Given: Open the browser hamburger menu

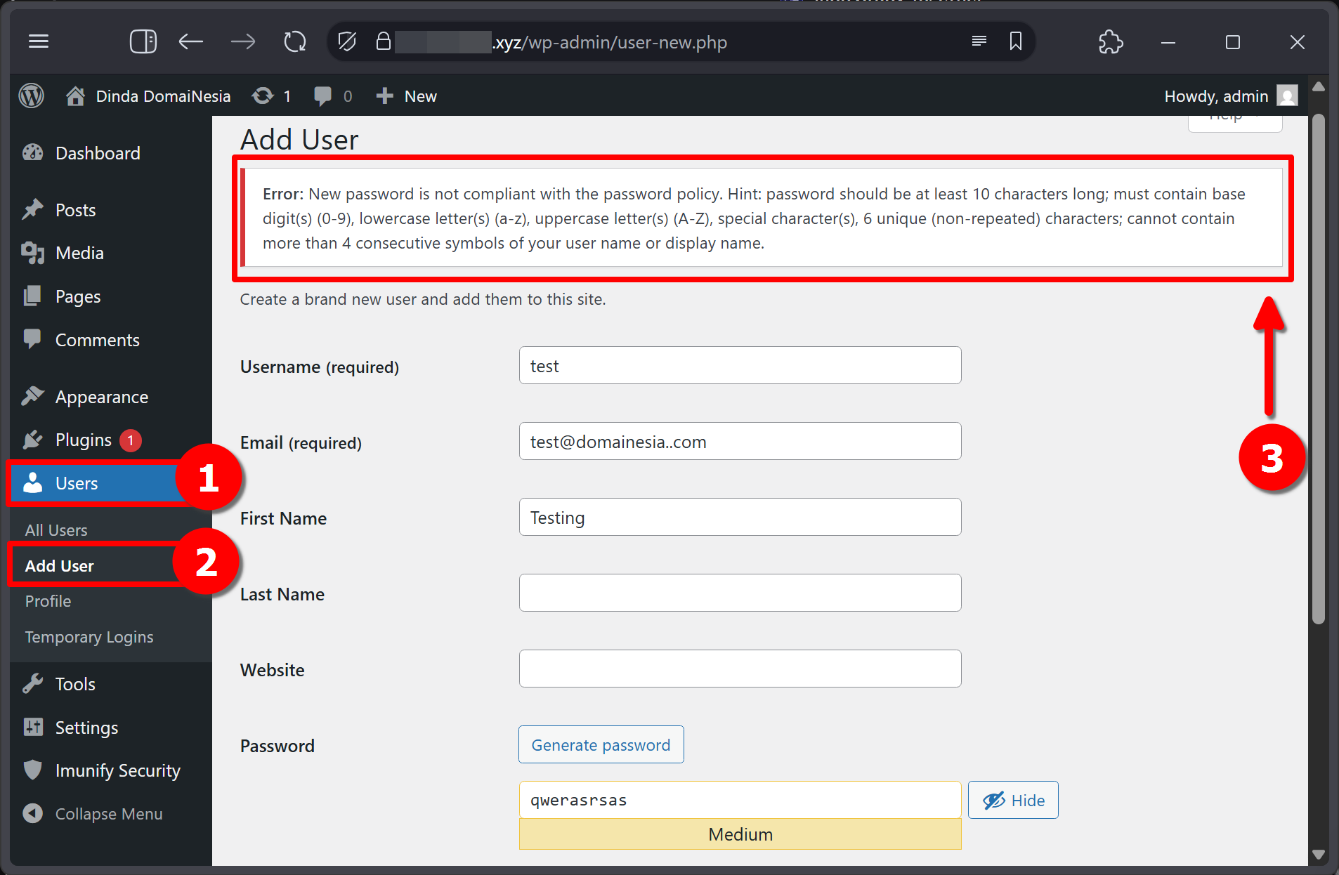Looking at the screenshot, I should 39,41.
